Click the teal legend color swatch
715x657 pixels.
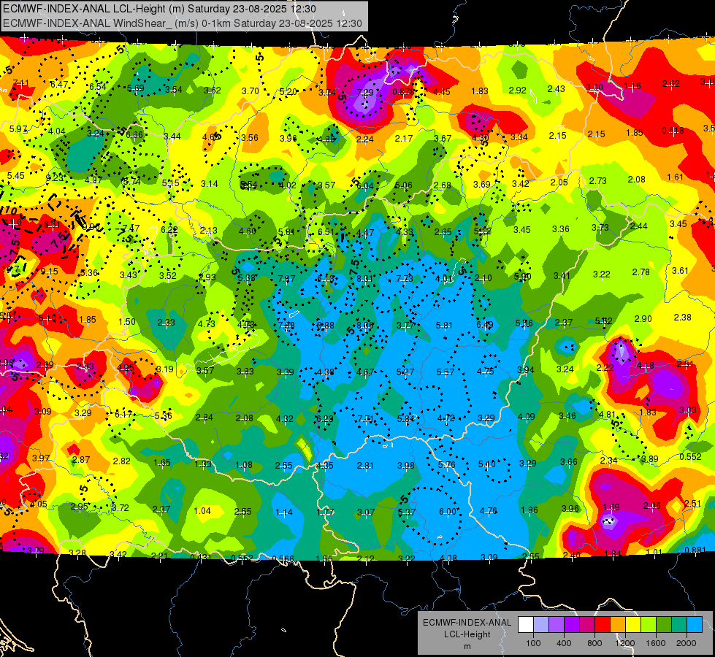tap(679, 625)
